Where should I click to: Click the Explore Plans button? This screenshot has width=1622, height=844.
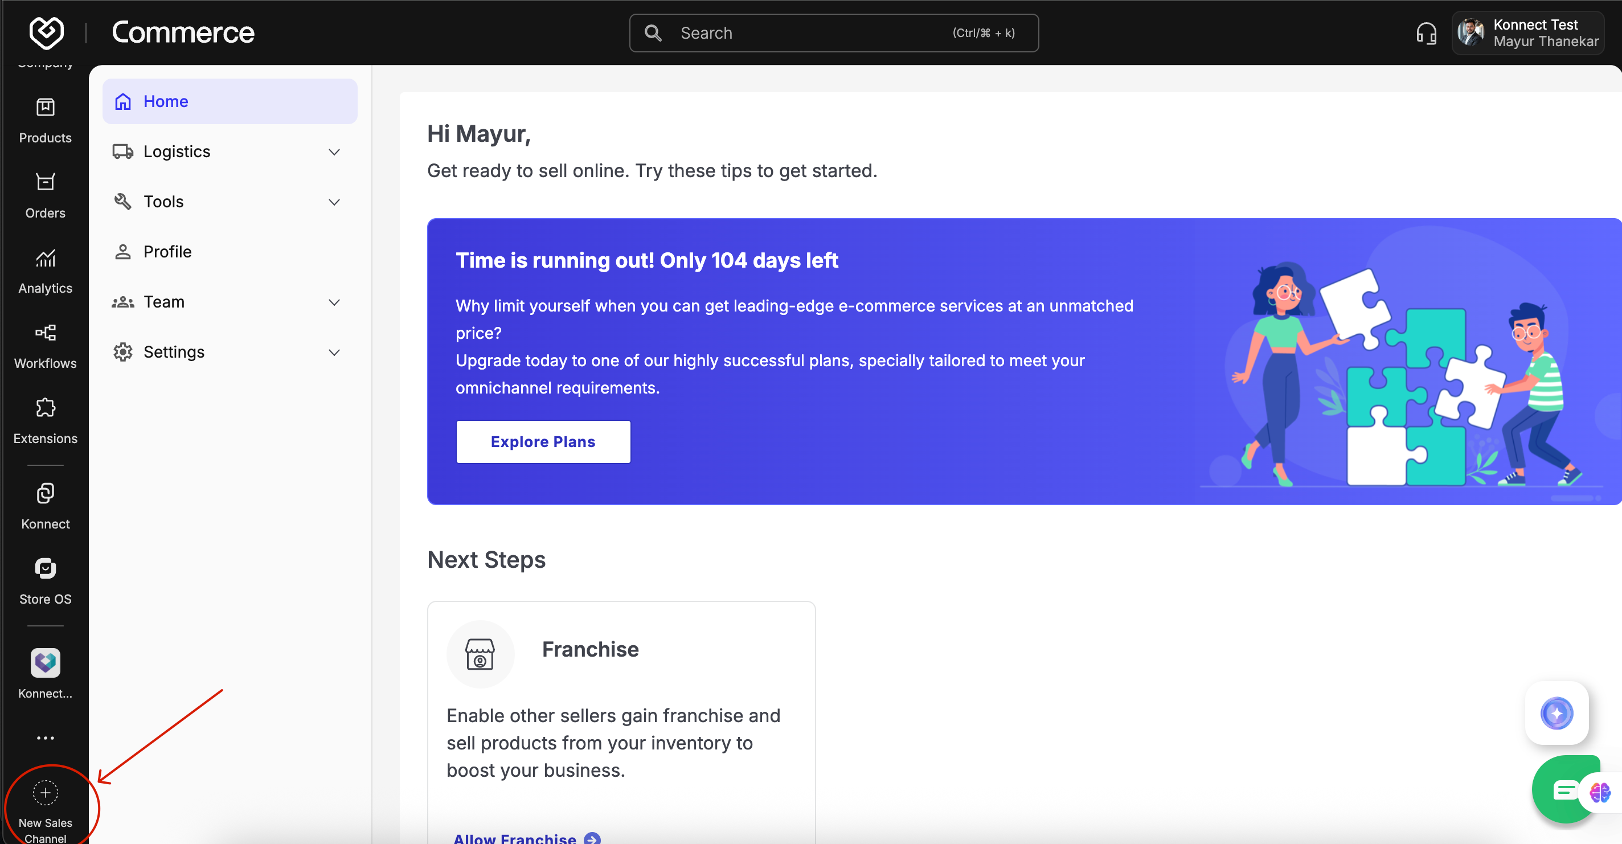543,441
